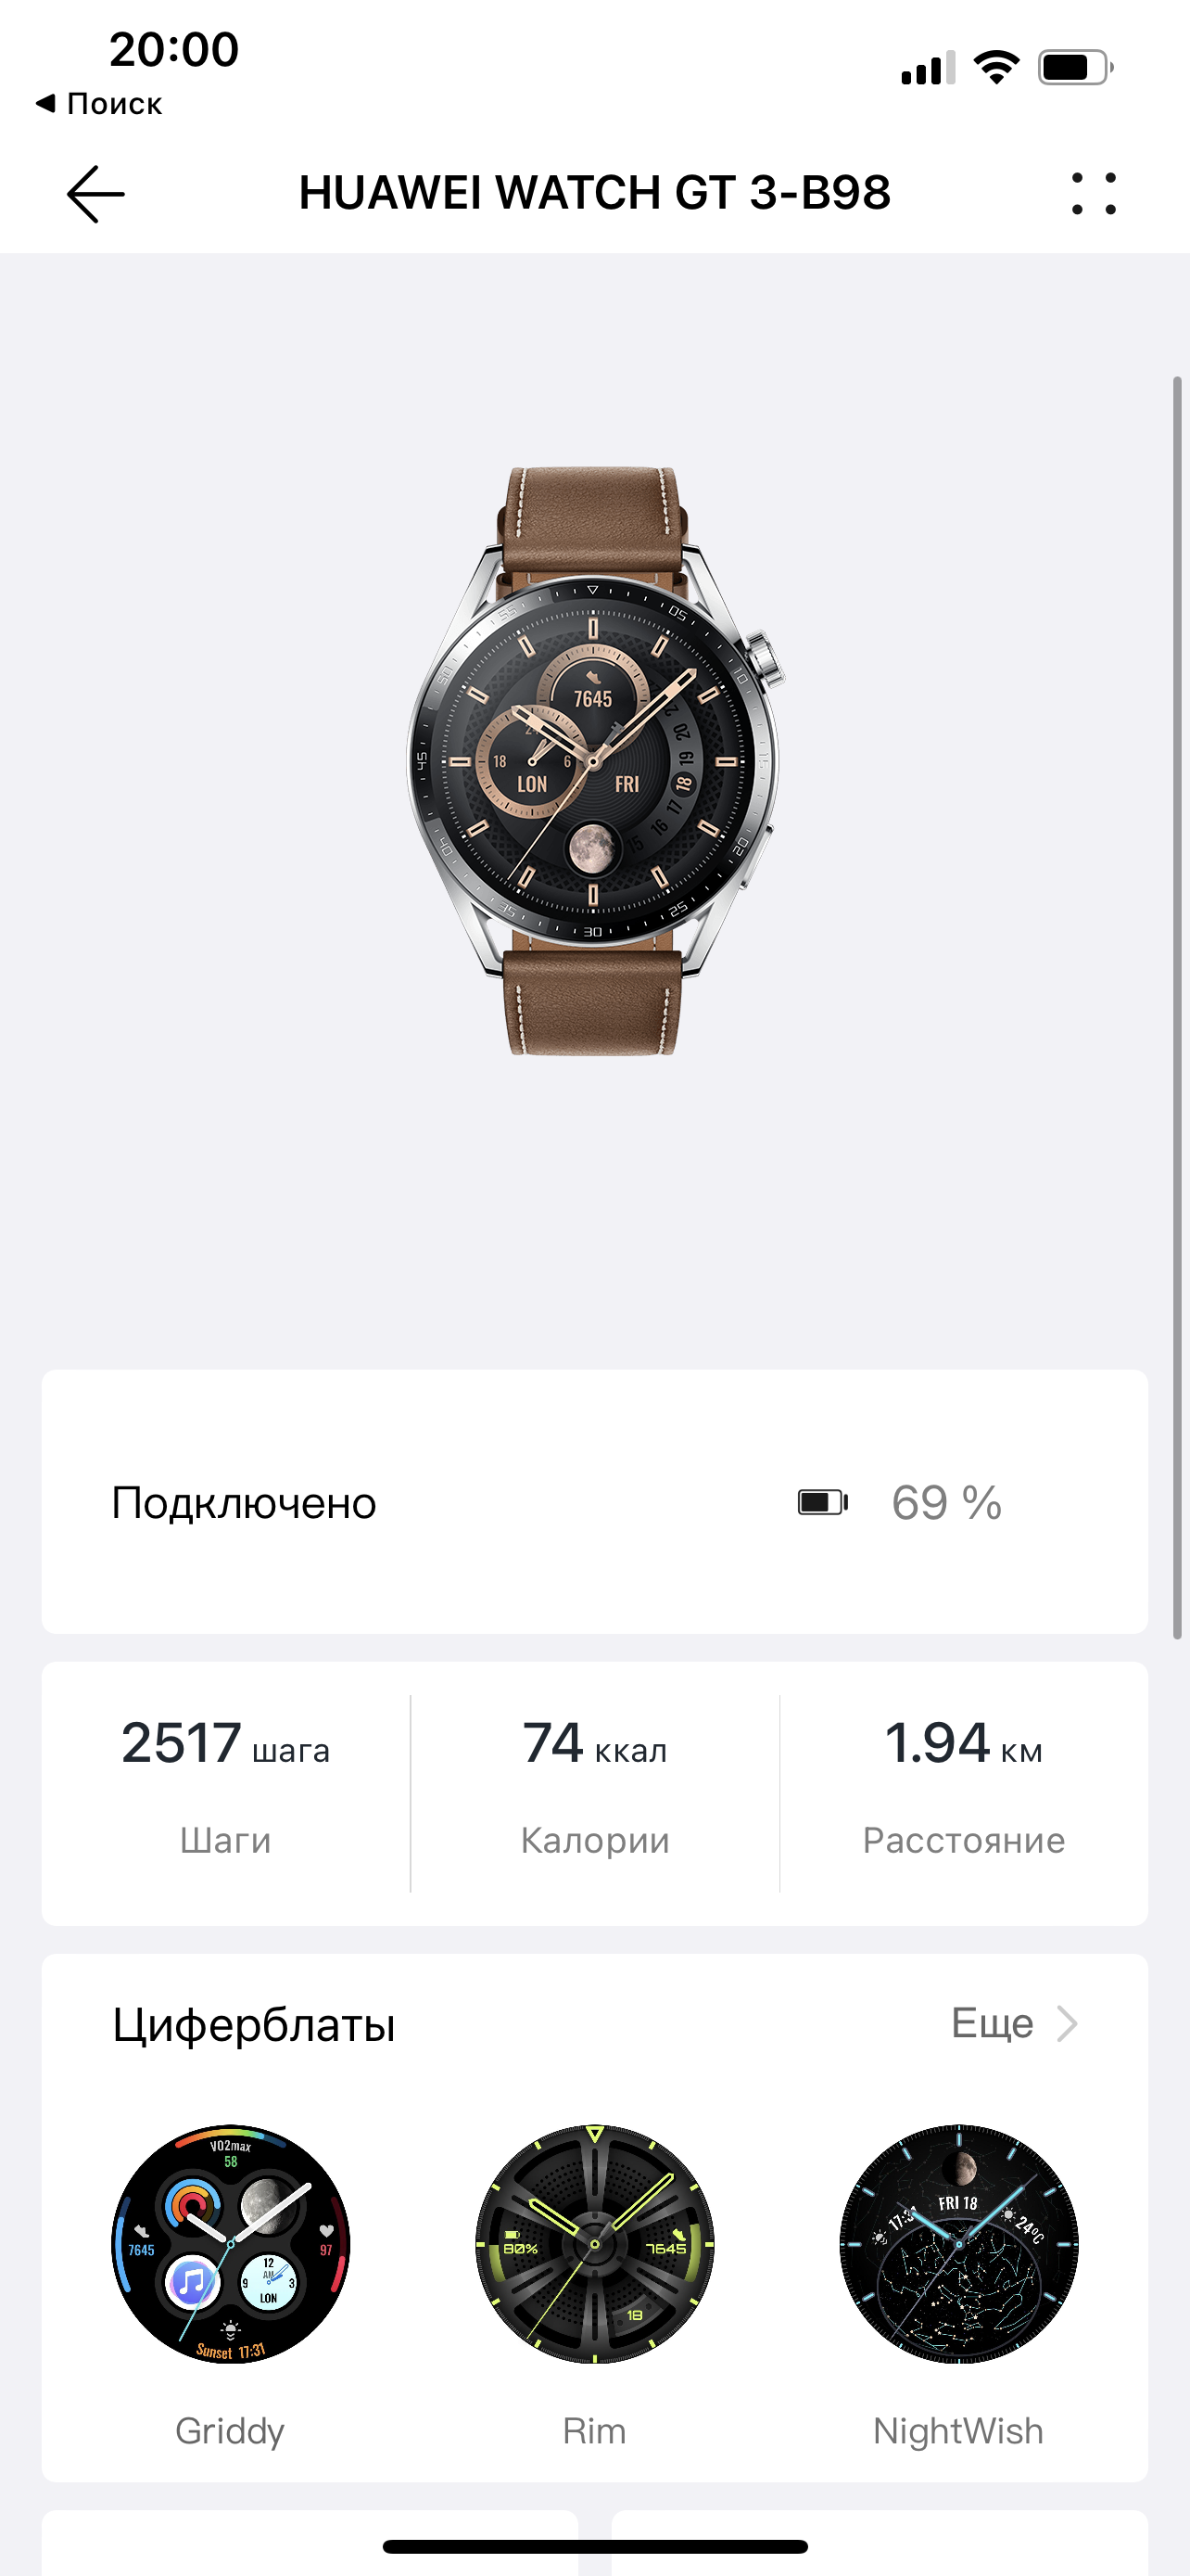Open the Wi-Fi status icon

coord(996,67)
